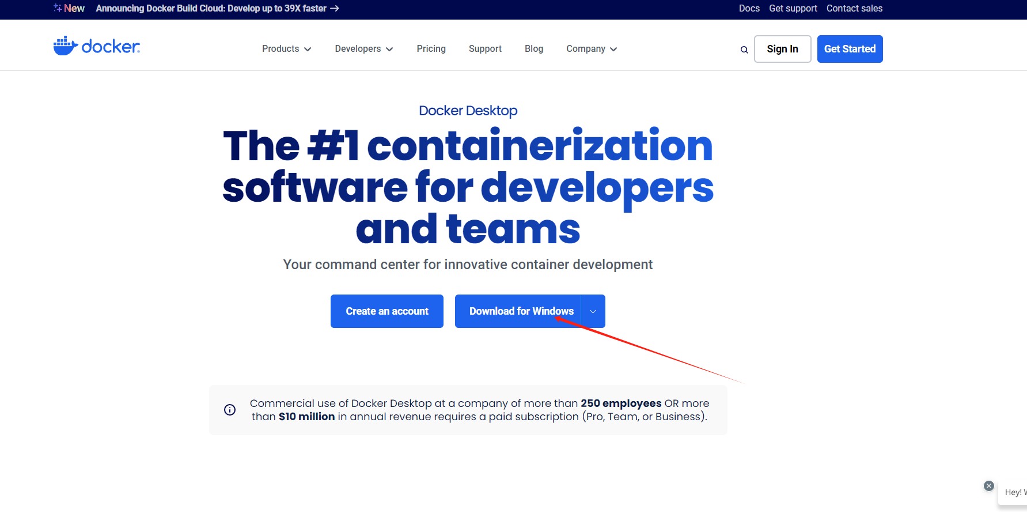The width and height of the screenshot is (1027, 517).
Task: Click the arrow after Build Cloud announcement
Action: click(335, 9)
